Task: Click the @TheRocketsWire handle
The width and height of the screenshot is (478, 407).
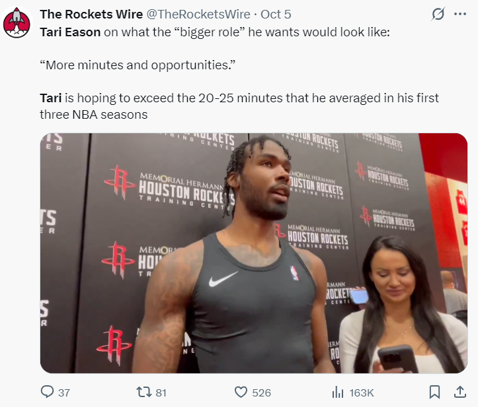Action: click(198, 15)
